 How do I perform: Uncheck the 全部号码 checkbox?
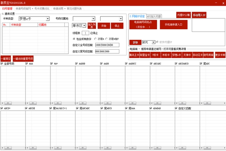(x=2, y=64)
